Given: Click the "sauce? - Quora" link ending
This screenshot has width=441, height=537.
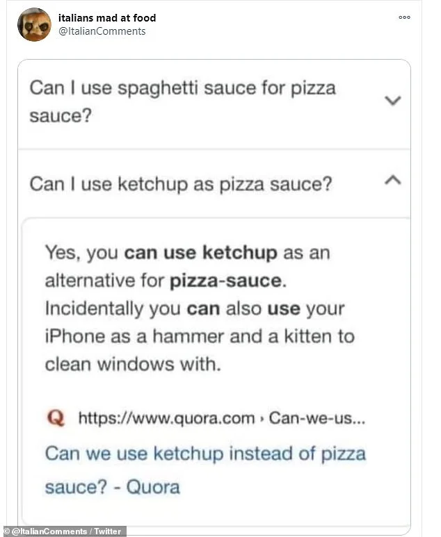Looking at the screenshot, I should pos(112,486).
